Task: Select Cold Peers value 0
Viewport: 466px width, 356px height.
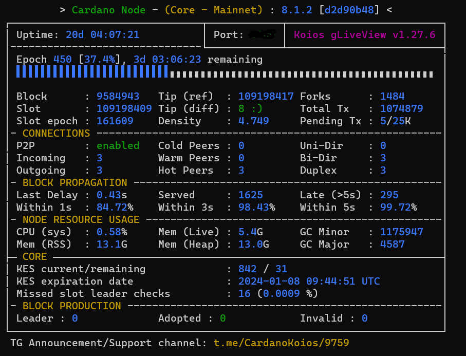Action: tap(241, 145)
